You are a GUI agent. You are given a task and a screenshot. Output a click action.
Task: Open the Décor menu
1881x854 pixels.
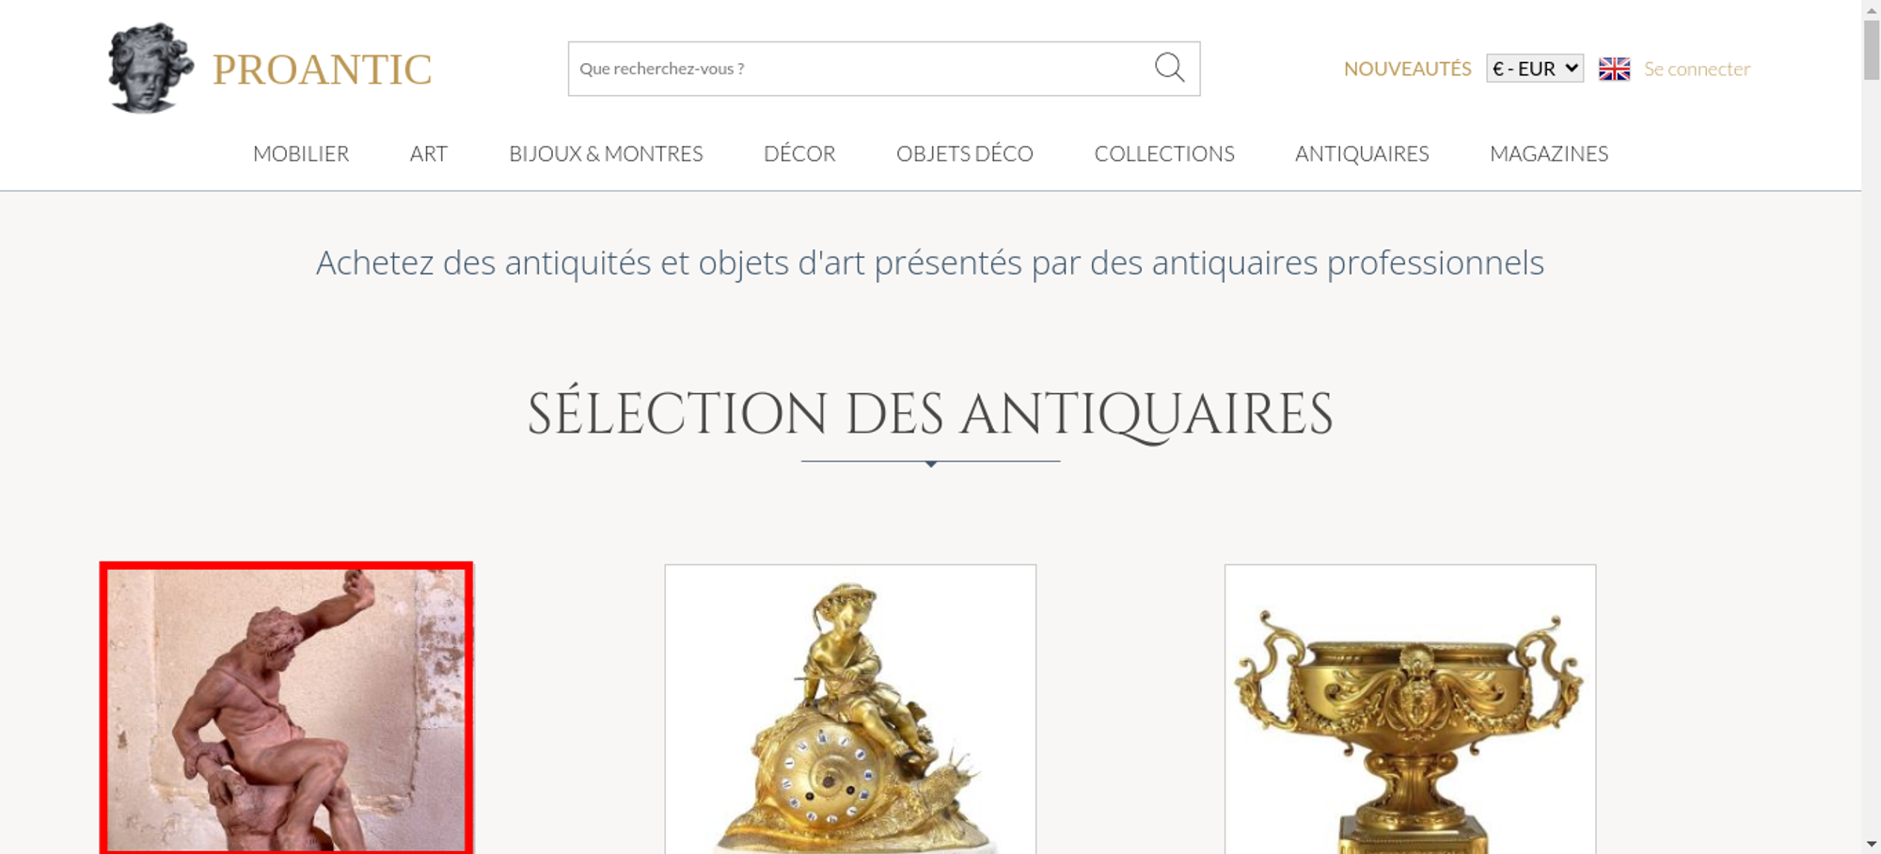799,153
